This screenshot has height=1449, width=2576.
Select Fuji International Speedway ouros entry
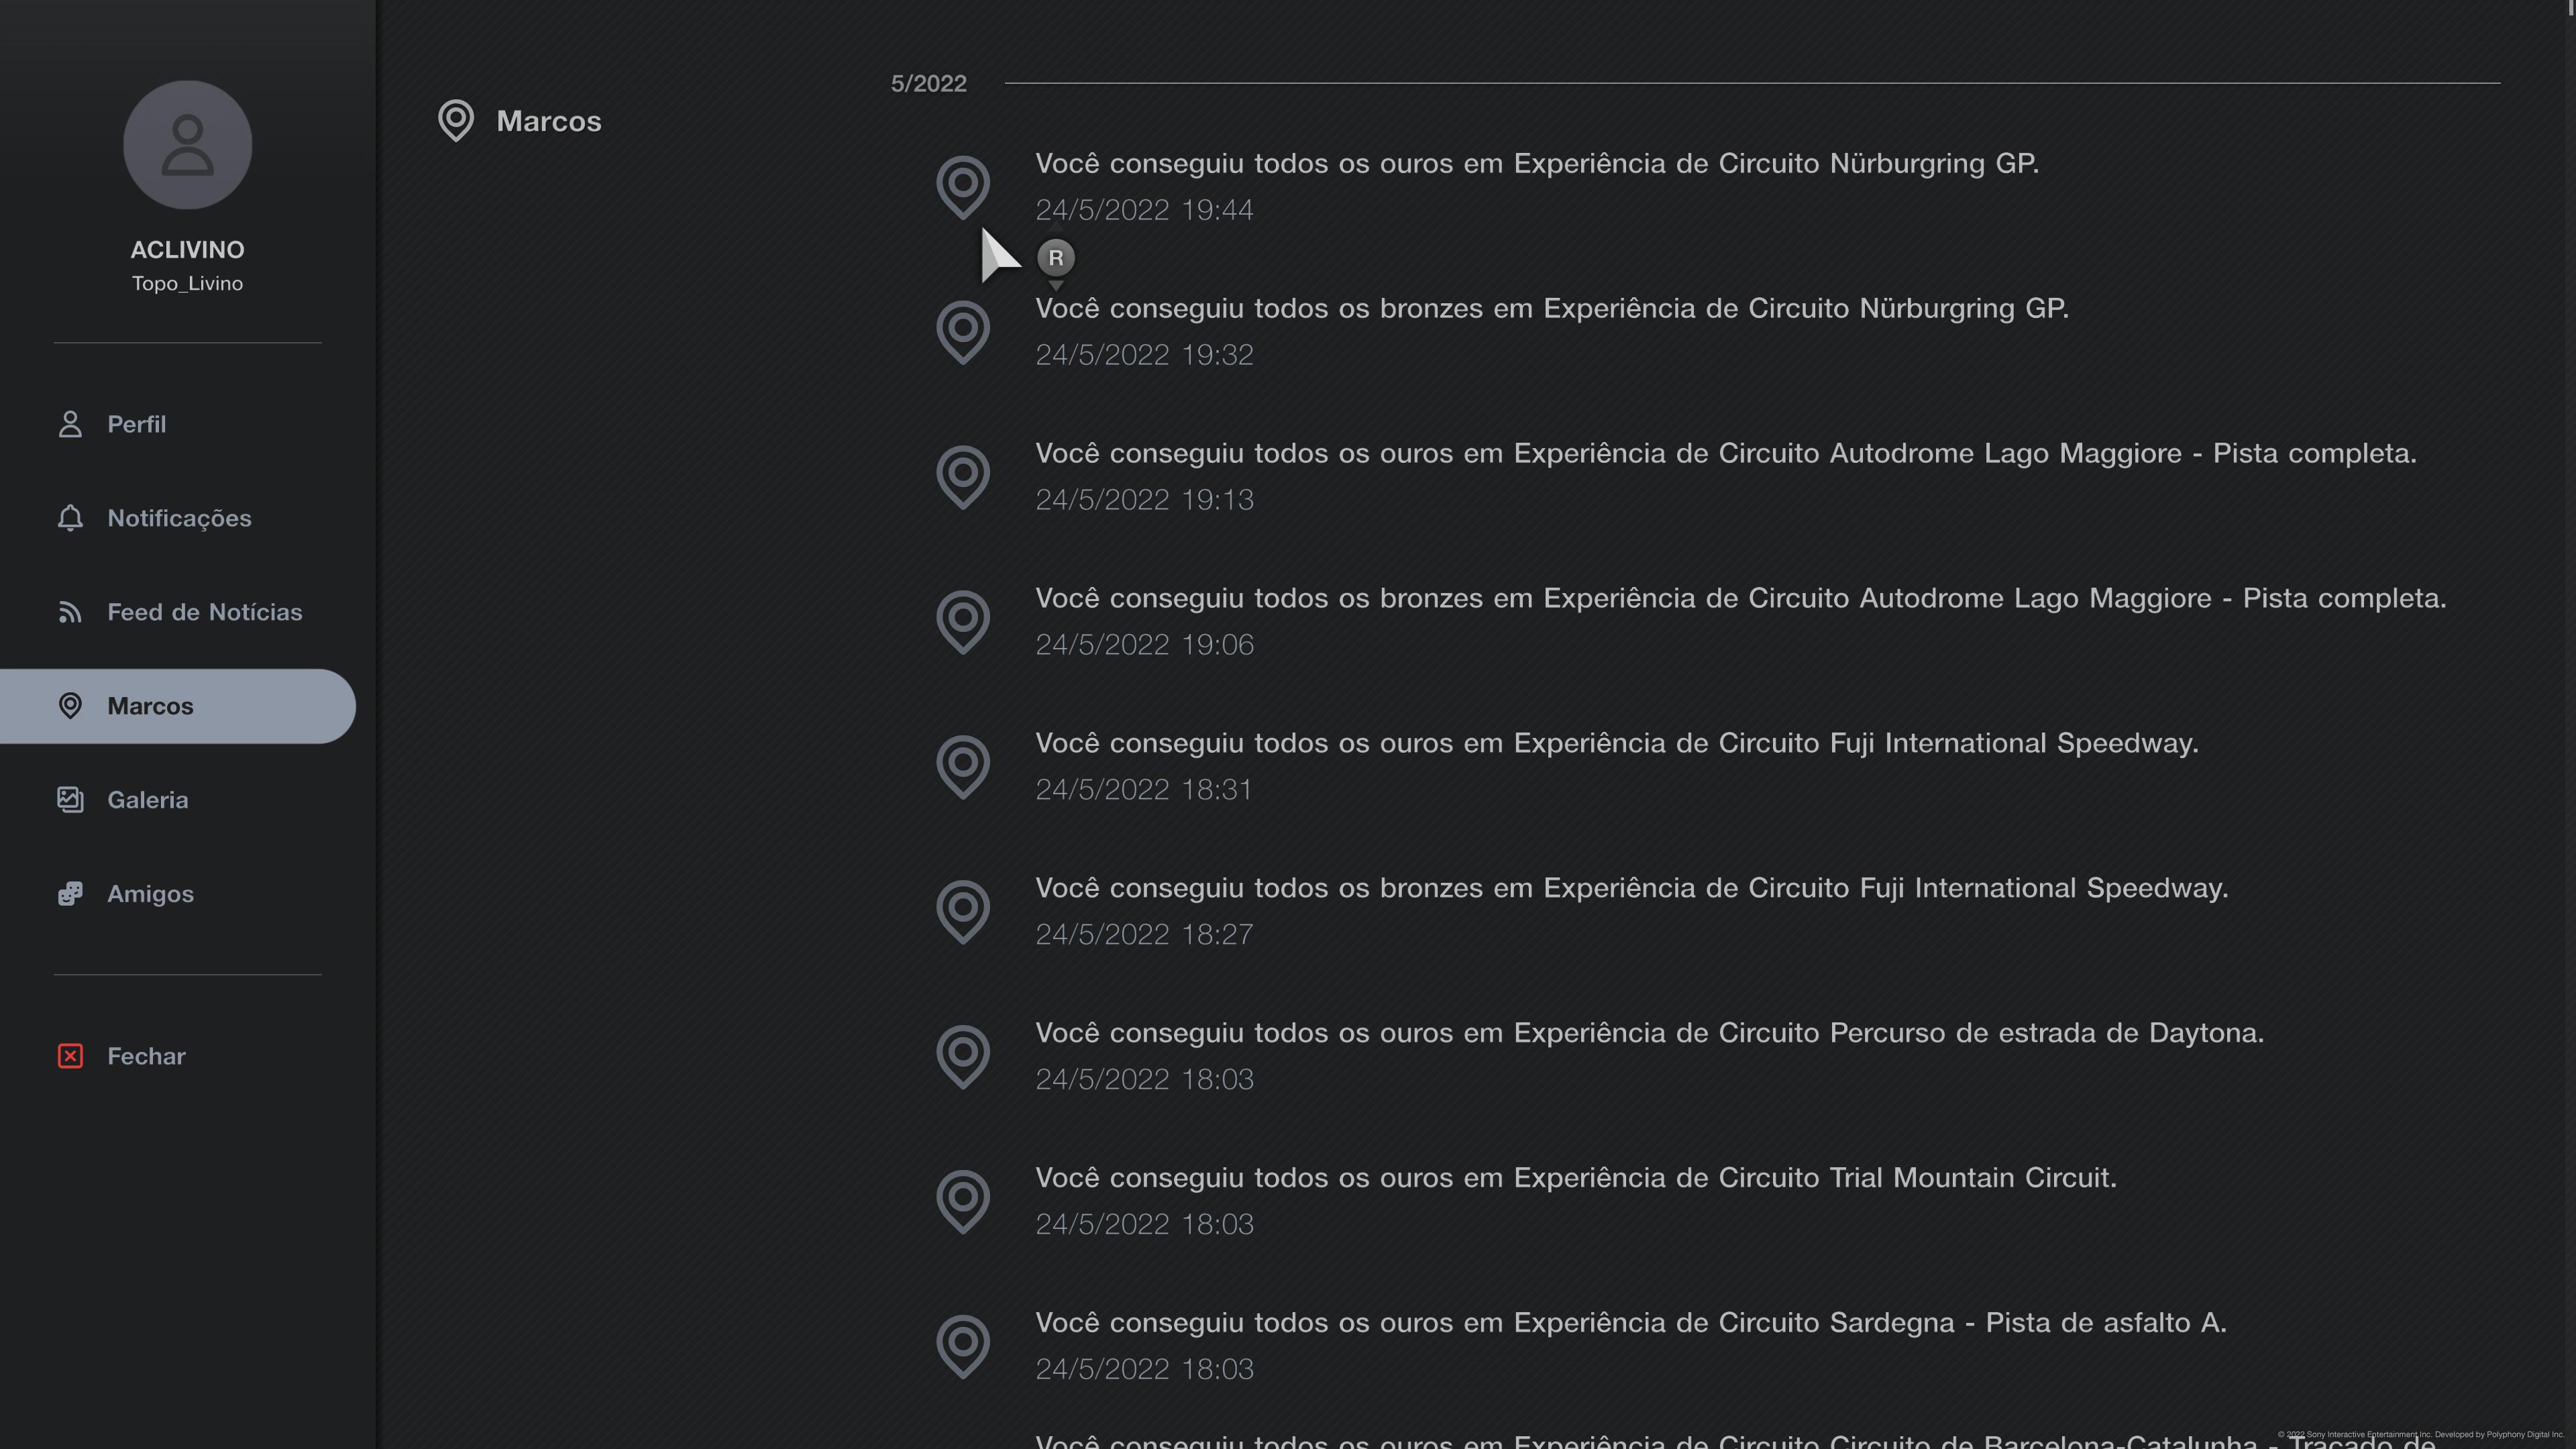[1617, 743]
